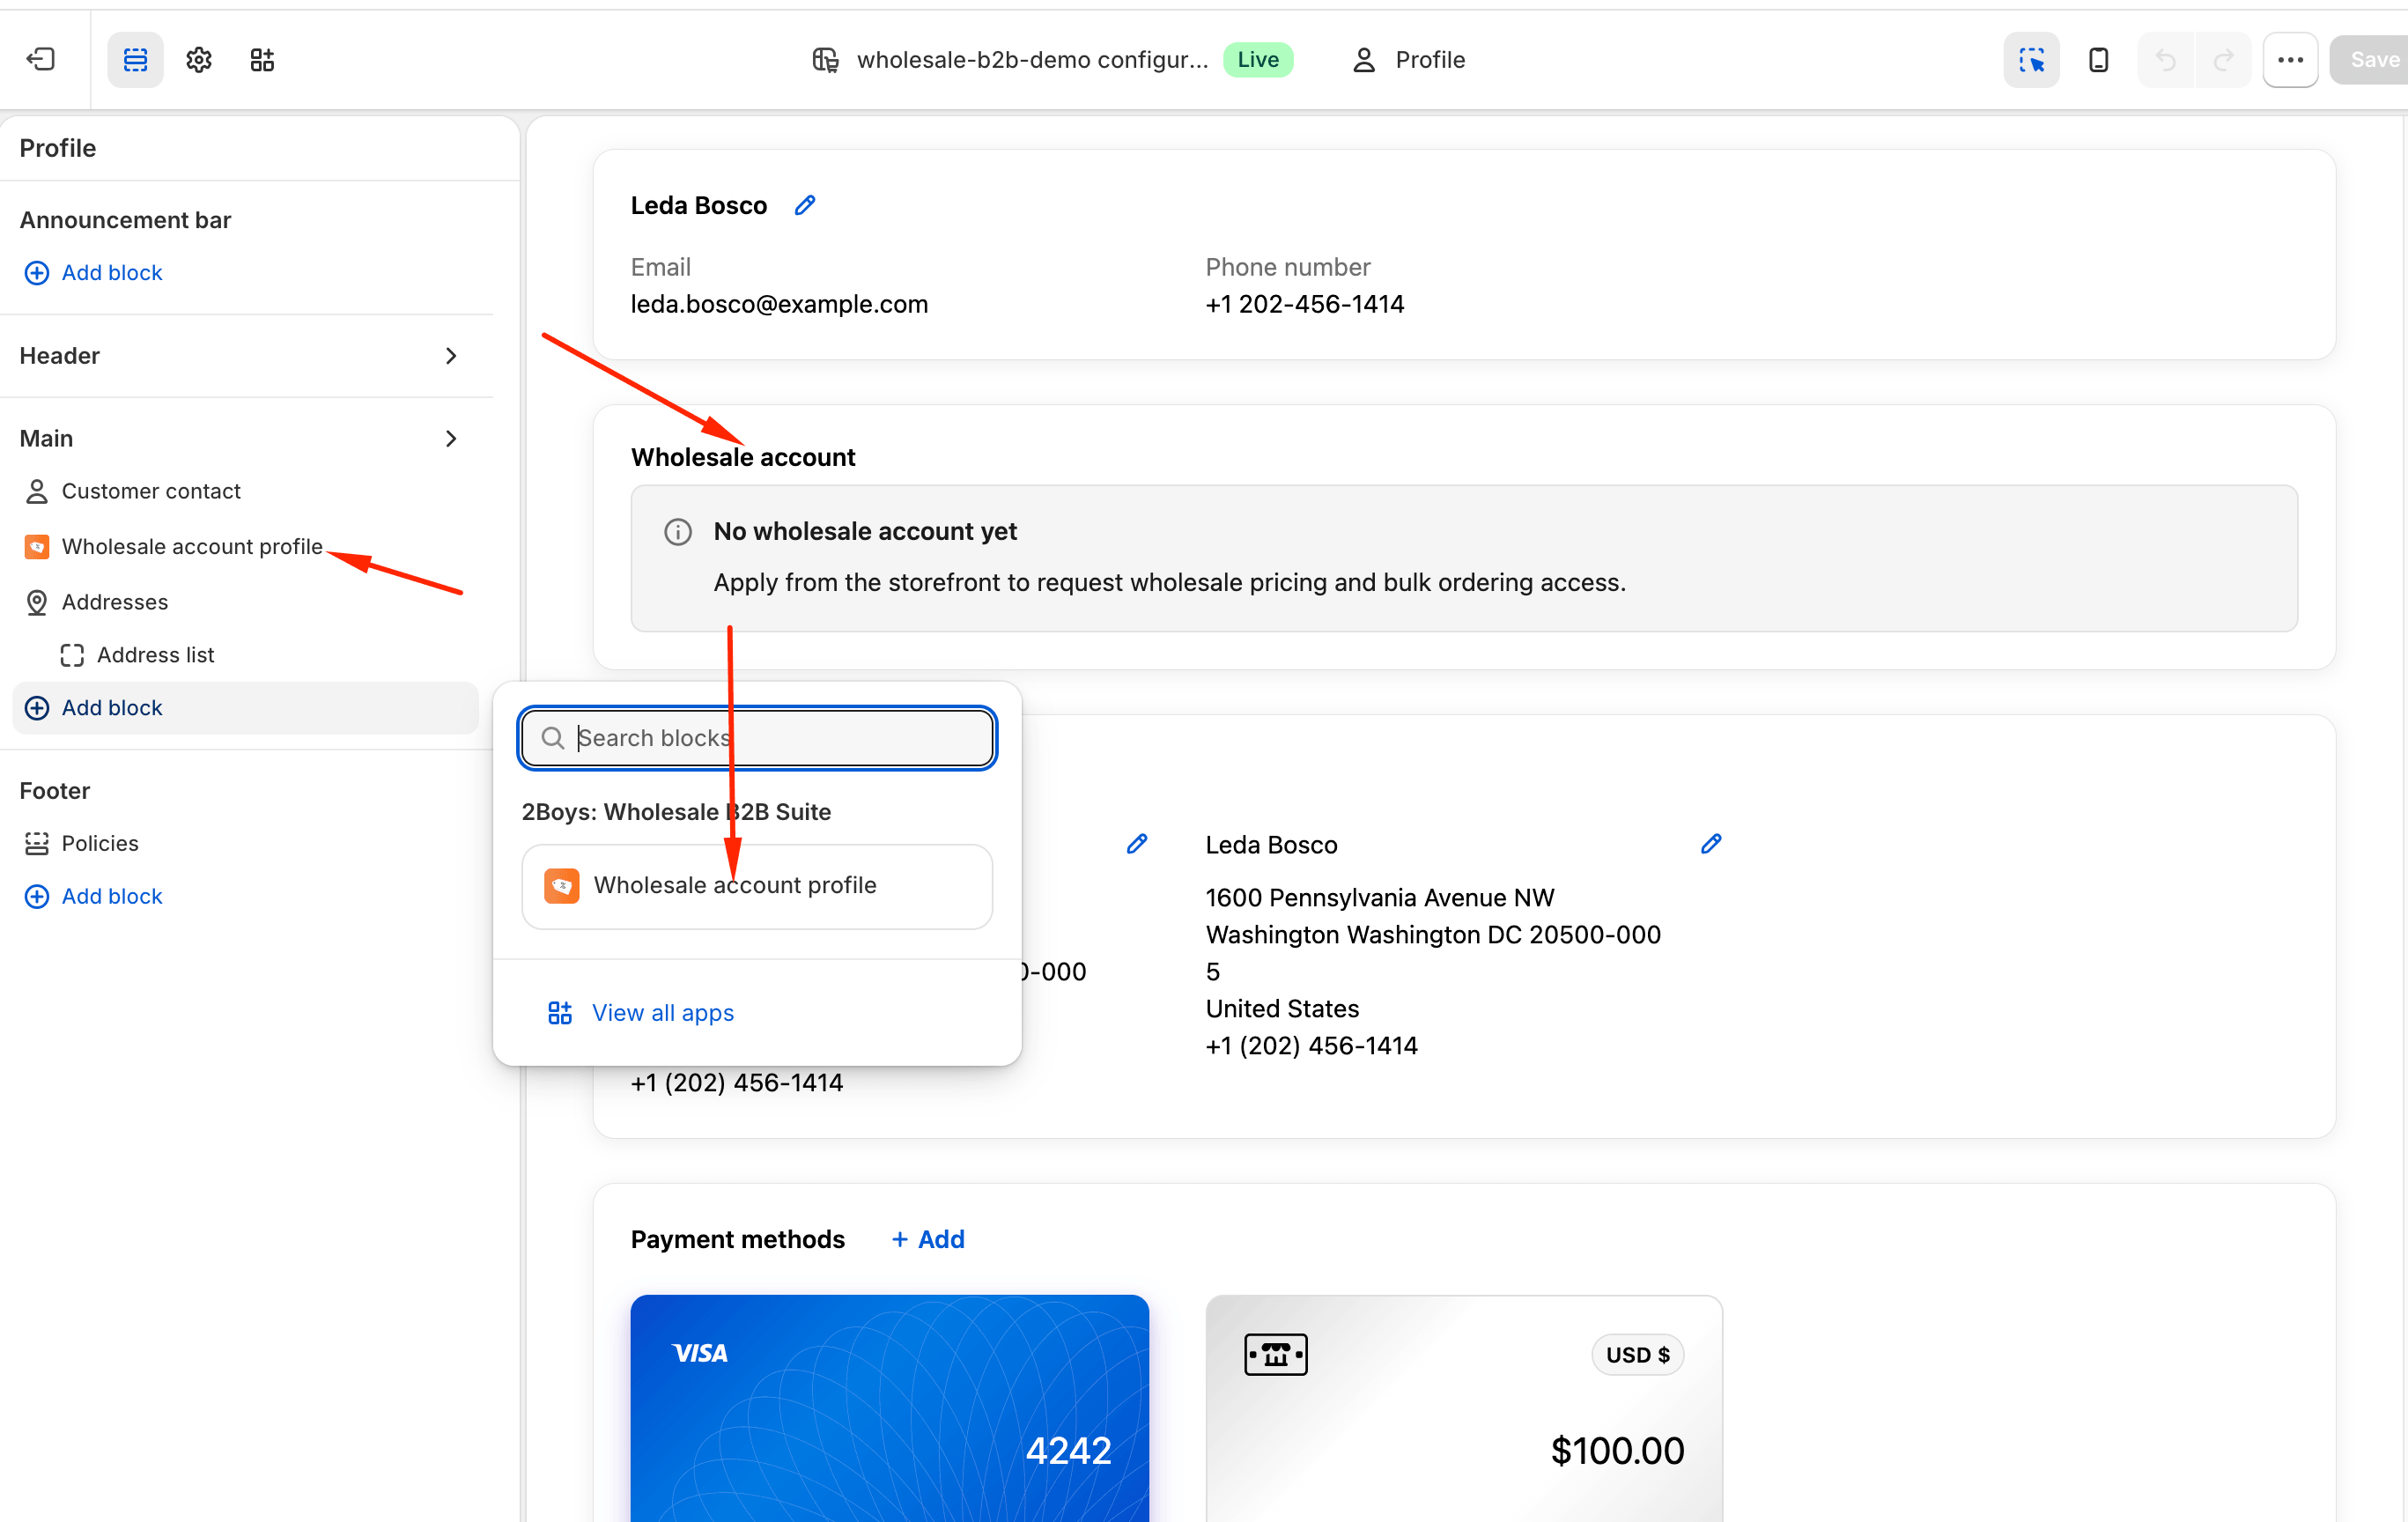Click the Payment methods heading
This screenshot has height=1522, width=2408.
(x=737, y=1239)
